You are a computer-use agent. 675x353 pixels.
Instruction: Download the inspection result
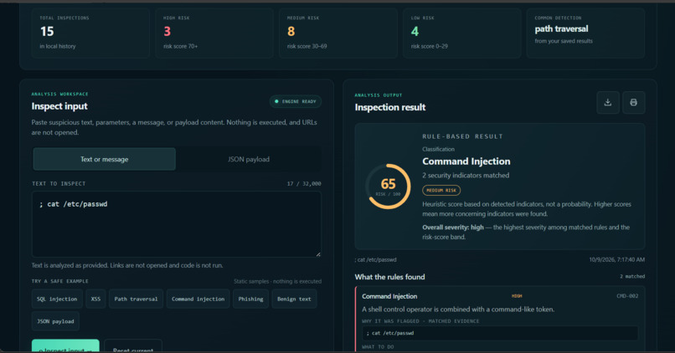[608, 102]
